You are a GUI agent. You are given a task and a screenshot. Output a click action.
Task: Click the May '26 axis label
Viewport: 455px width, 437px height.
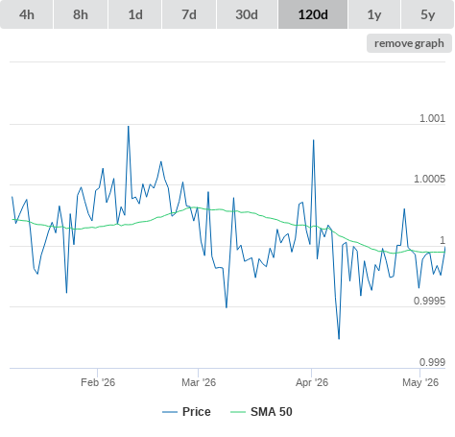pos(420,382)
